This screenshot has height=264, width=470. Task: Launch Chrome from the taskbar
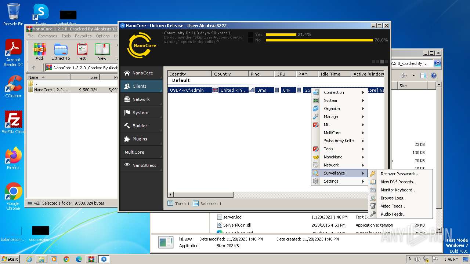(x=66, y=259)
